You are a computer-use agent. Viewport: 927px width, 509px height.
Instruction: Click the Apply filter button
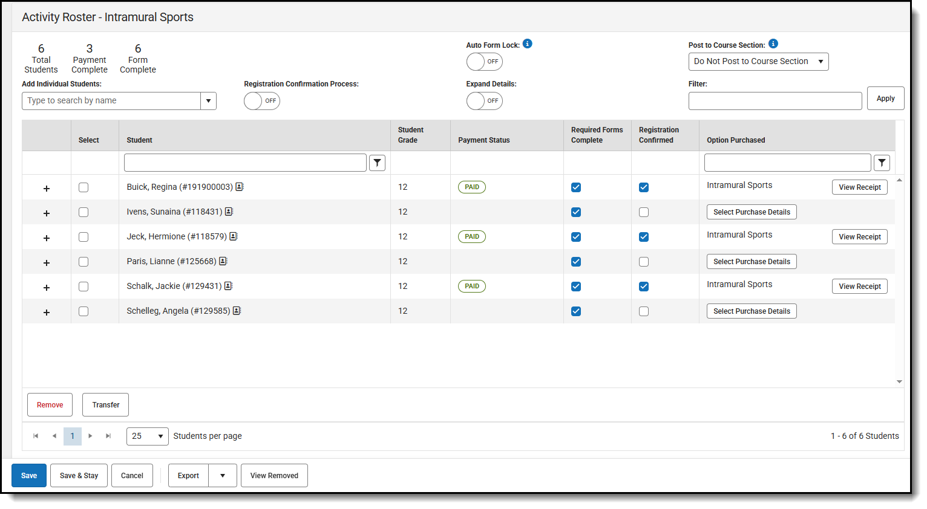click(885, 99)
